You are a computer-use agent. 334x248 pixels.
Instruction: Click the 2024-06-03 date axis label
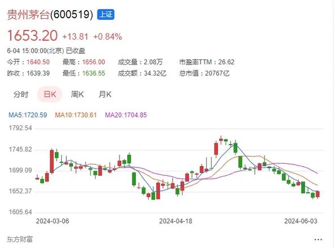(301, 221)
